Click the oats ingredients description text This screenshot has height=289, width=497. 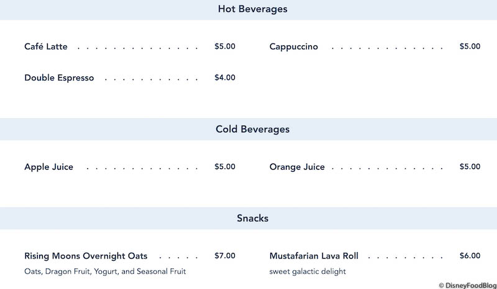tap(105, 272)
